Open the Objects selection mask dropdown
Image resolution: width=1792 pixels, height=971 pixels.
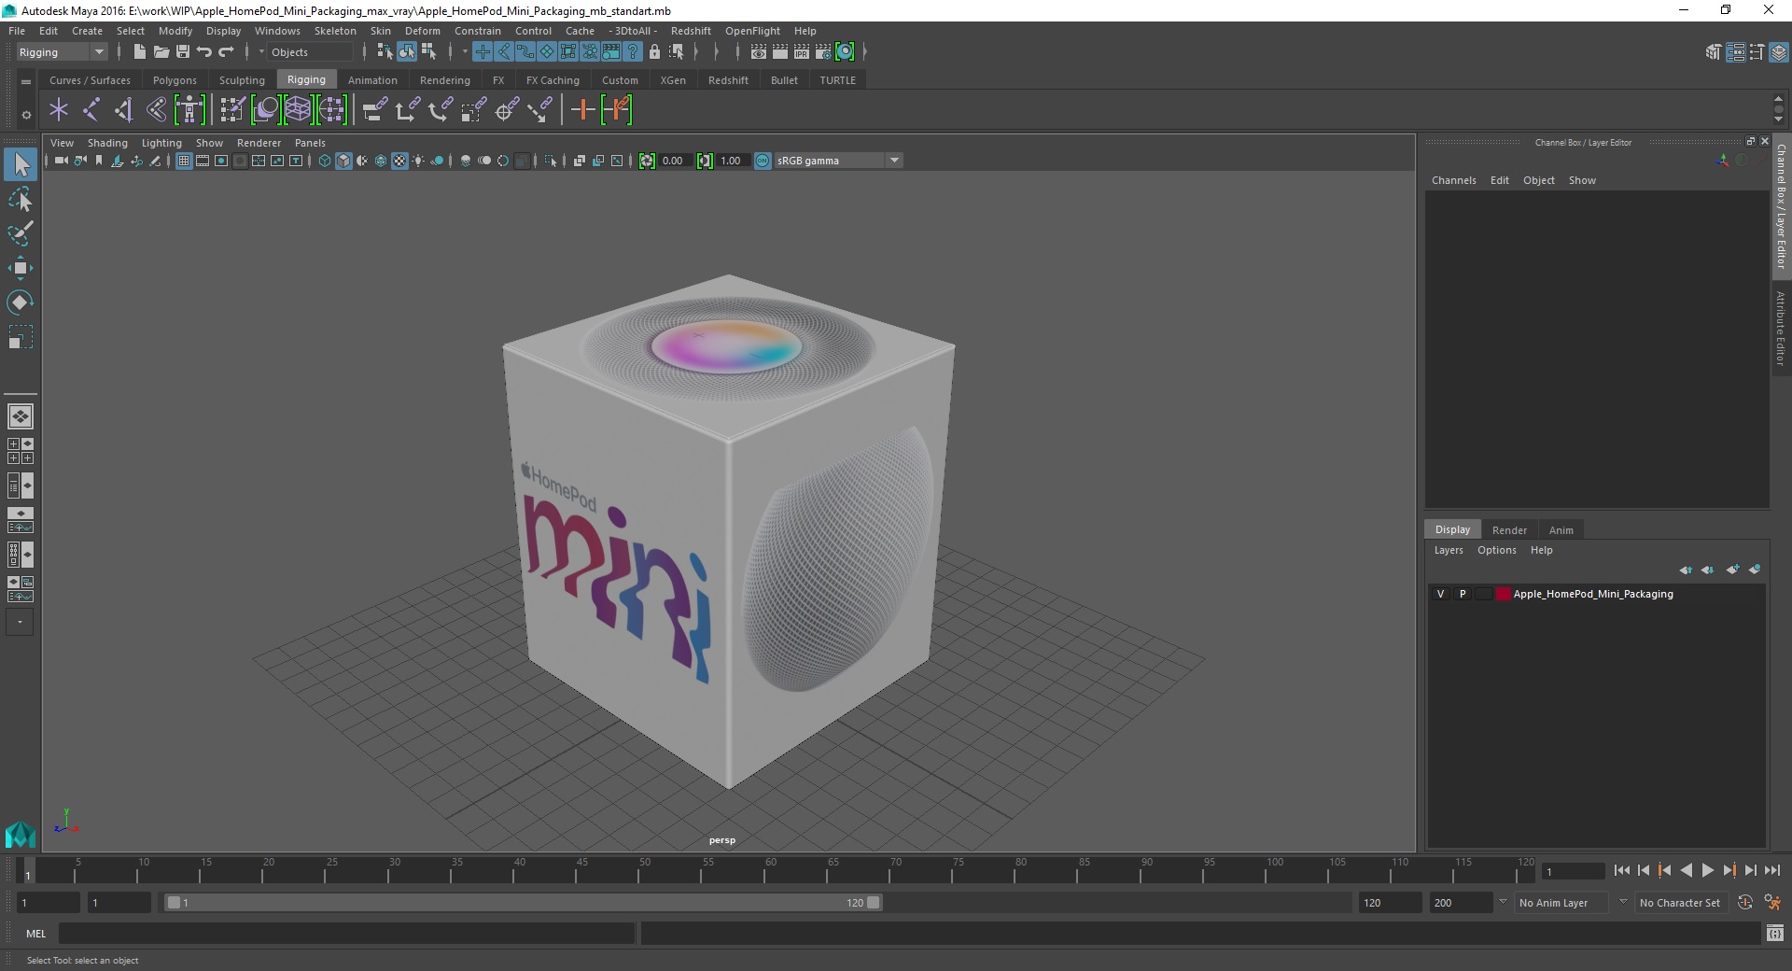tap(309, 52)
